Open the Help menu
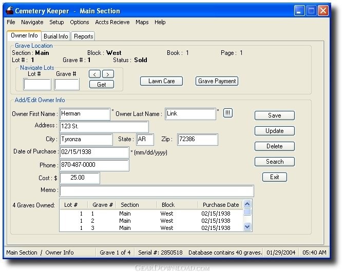 click(x=160, y=22)
